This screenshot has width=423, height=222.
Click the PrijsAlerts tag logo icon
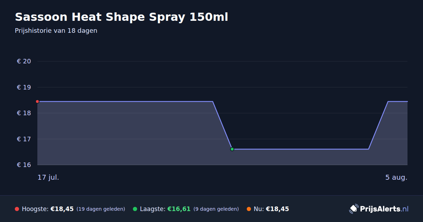point(354,209)
